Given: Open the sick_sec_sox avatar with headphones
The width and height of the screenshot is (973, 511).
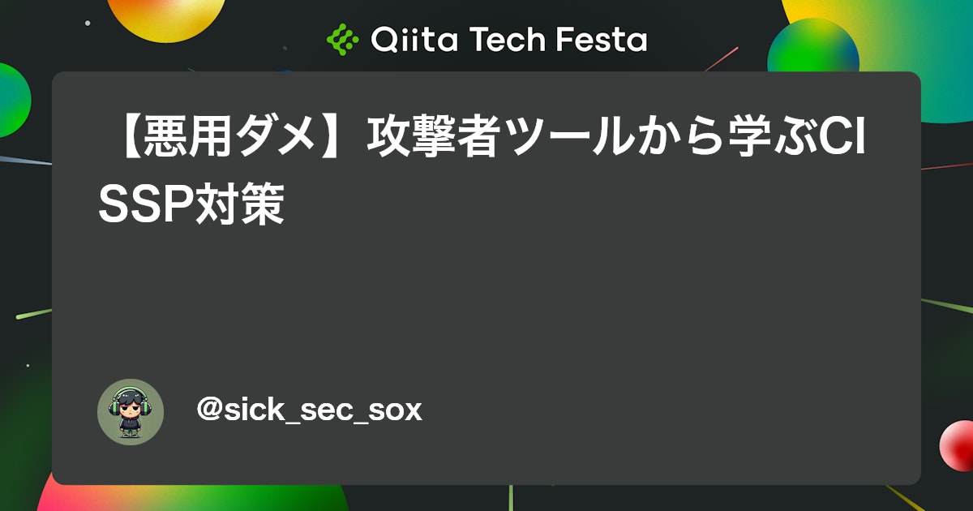Looking at the screenshot, I should 131,412.
